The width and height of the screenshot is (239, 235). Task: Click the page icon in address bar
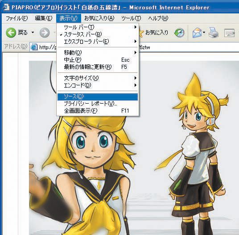click(34, 47)
